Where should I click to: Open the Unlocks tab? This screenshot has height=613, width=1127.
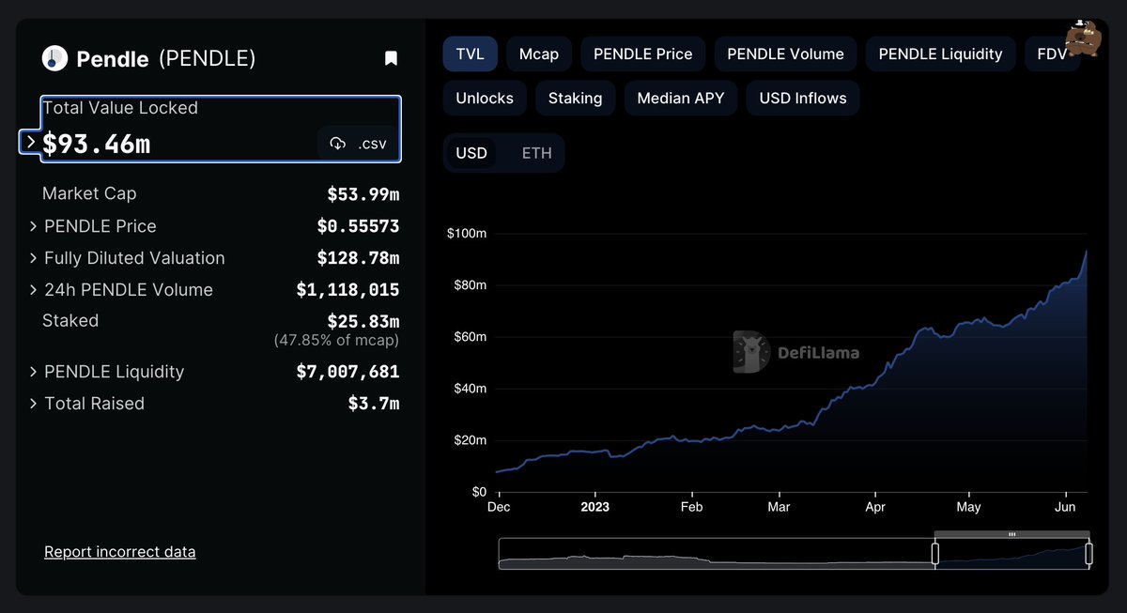click(x=484, y=98)
